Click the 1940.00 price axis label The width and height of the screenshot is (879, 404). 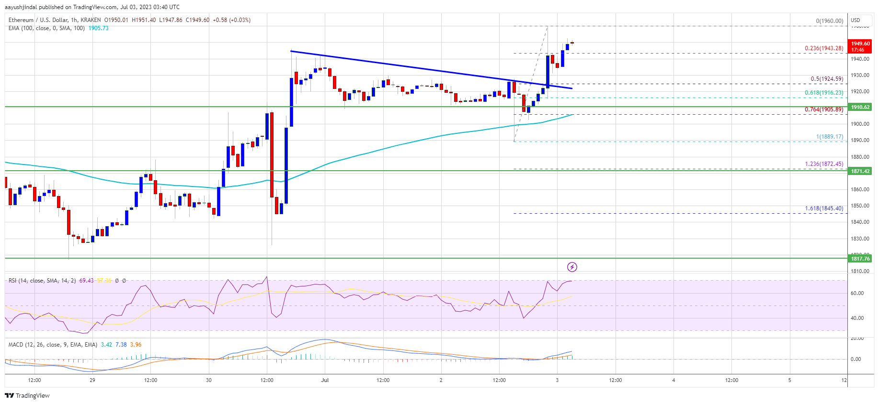(x=860, y=59)
